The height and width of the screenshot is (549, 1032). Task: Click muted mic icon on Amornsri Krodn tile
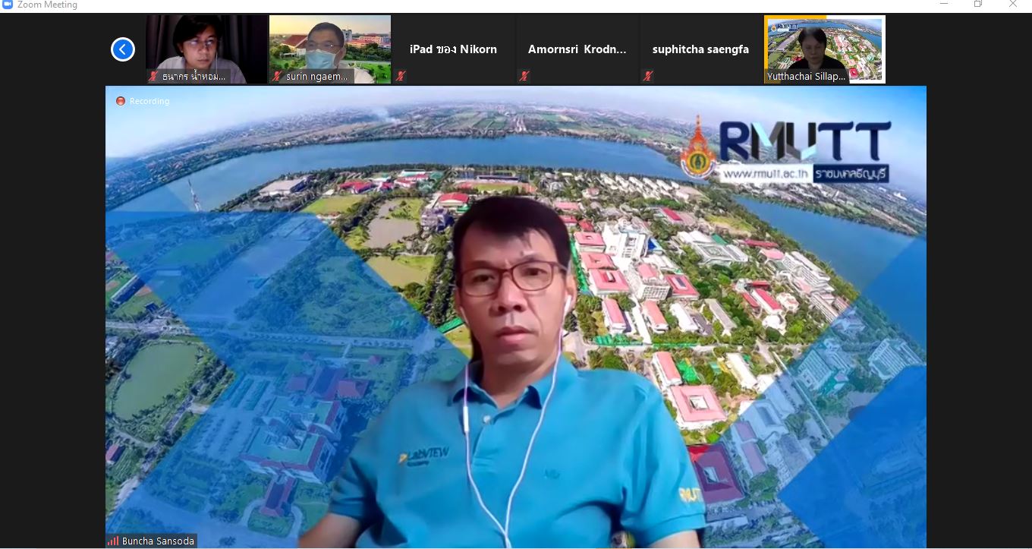tap(524, 76)
